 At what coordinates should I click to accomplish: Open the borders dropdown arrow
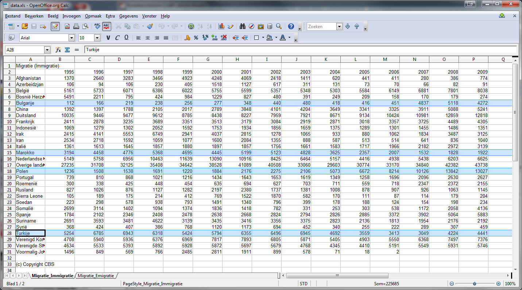(x=263, y=38)
